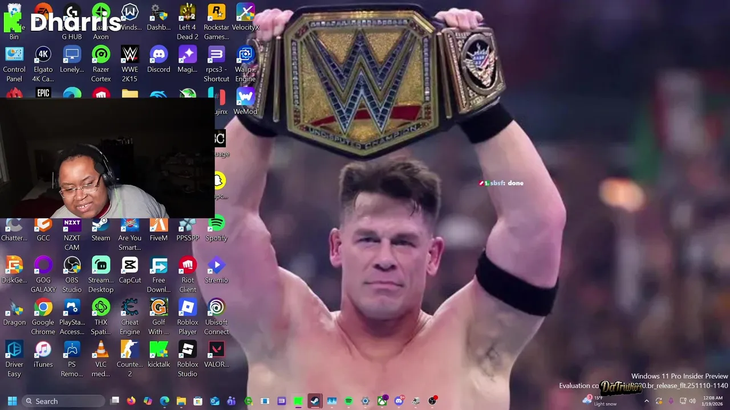Open the FiveM desktop icon
Viewport: 730px width, 410px height.
click(x=159, y=229)
